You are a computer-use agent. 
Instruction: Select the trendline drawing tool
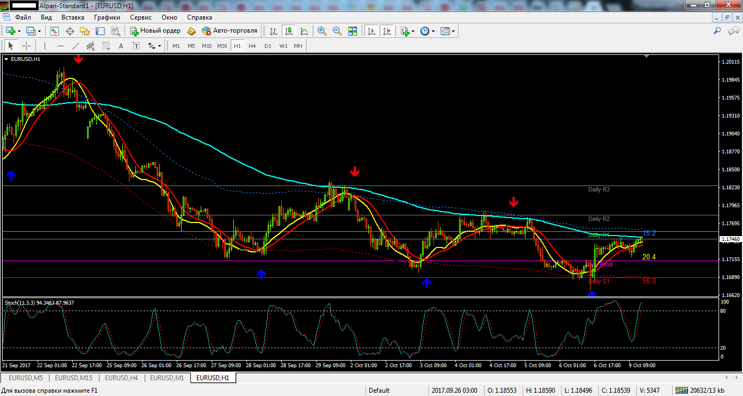pyautogui.click(x=75, y=46)
